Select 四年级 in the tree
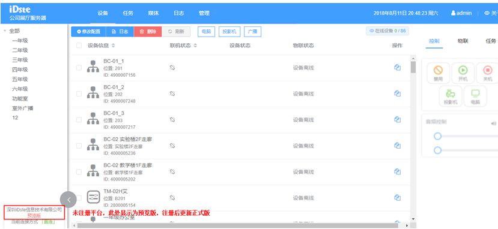The height and width of the screenshot is (229, 498). coord(20,70)
